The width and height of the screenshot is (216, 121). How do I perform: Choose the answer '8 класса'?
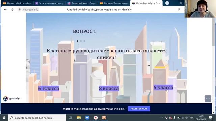109,89
